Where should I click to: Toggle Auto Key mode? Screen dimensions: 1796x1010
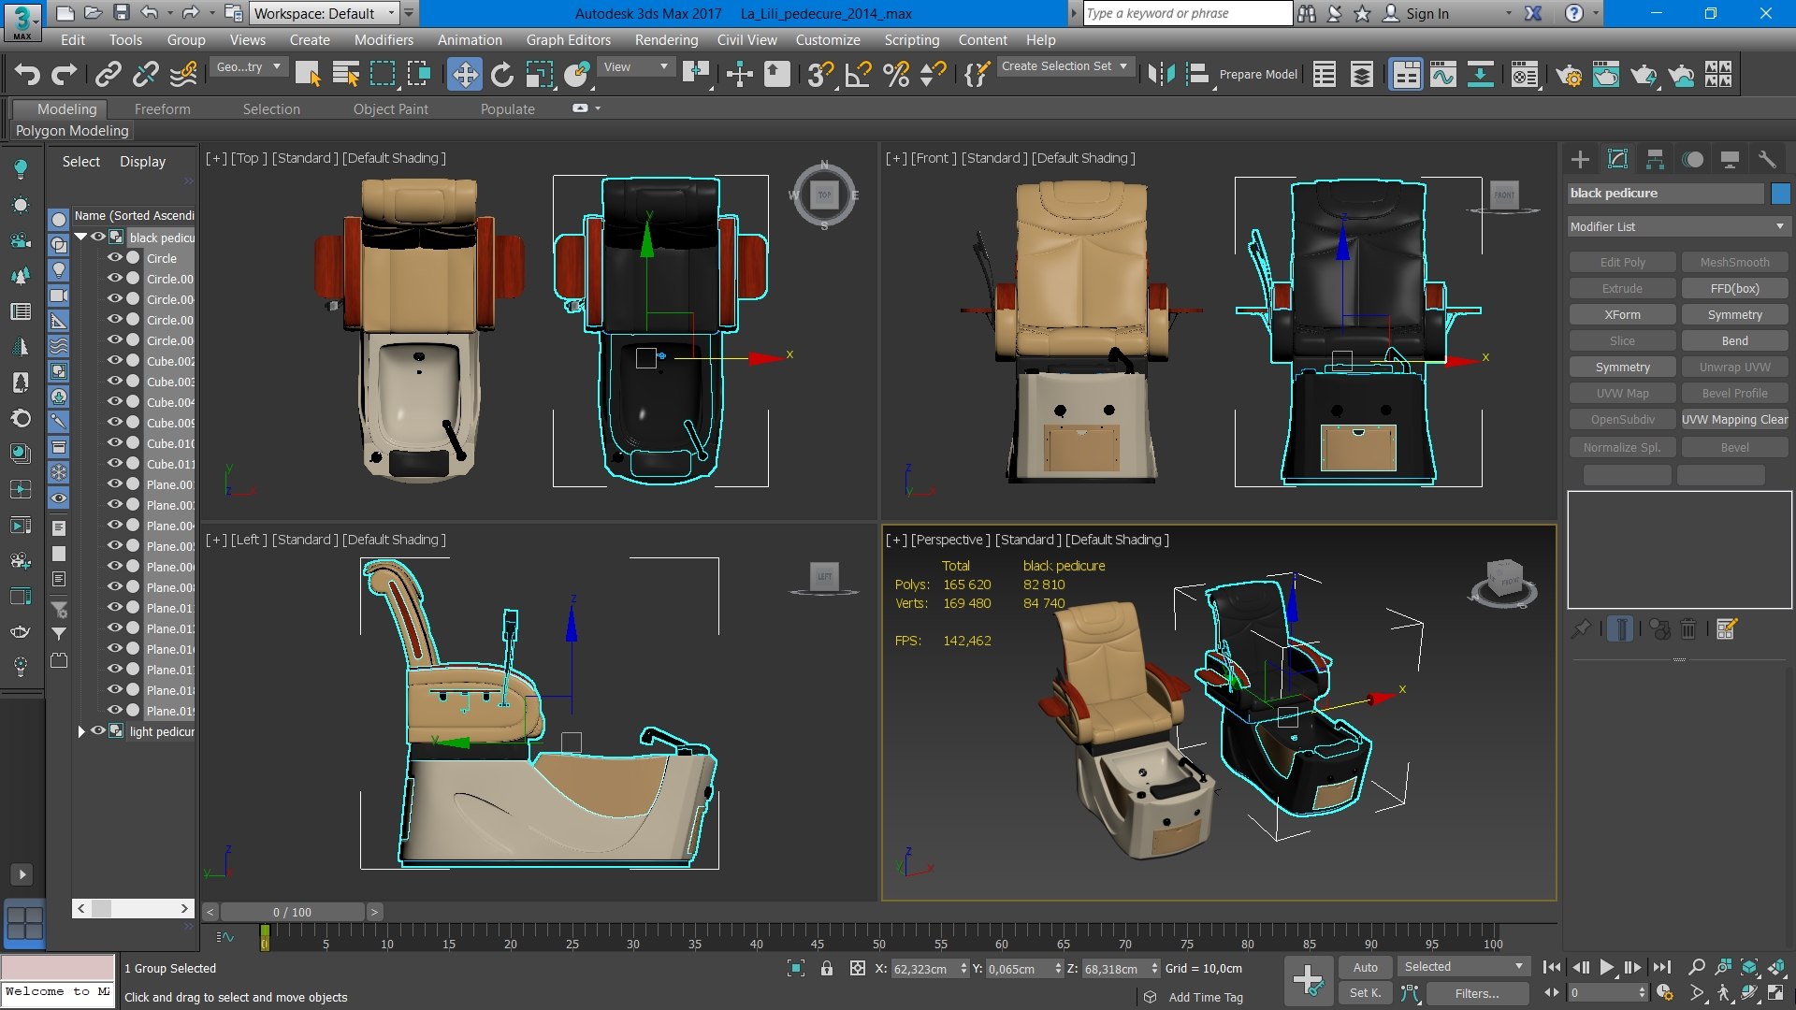(1365, 968)
